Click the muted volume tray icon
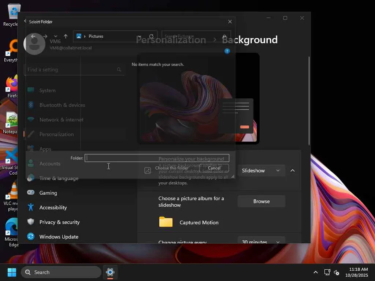 [x=337, y=272]
